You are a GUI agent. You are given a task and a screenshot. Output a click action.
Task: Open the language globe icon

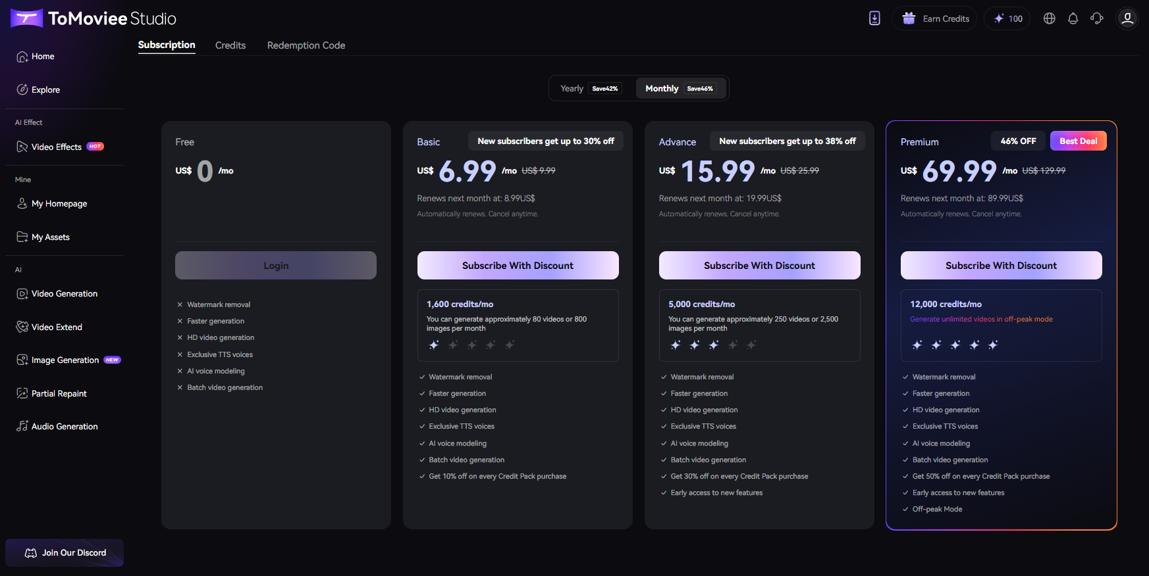(1050, 18)
